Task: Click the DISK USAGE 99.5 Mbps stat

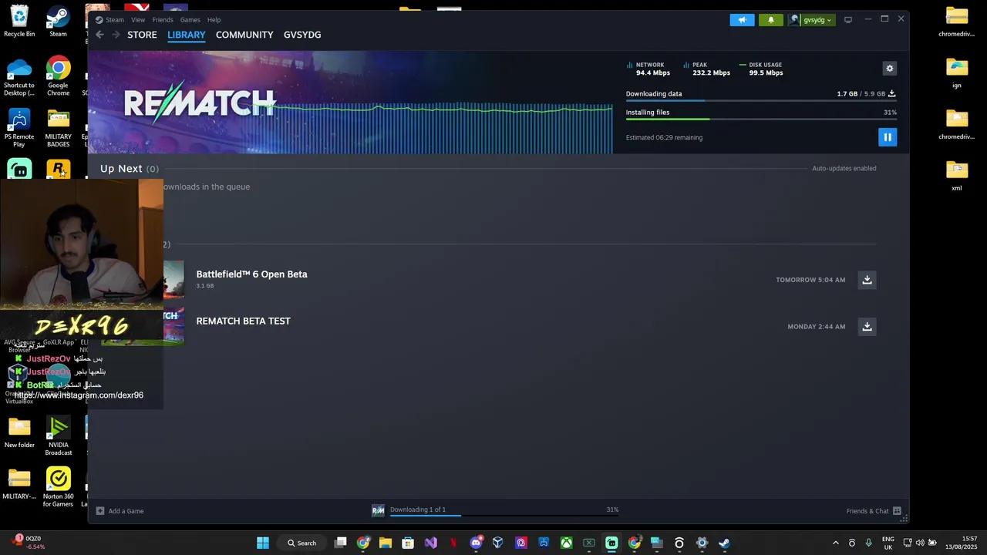Action: (761, 69)
